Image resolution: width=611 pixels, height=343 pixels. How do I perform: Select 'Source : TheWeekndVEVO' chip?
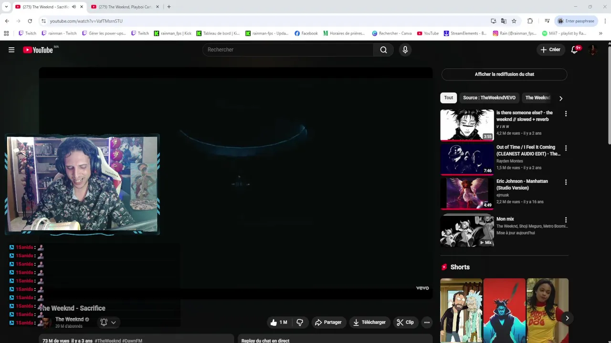tap(489, 98)
